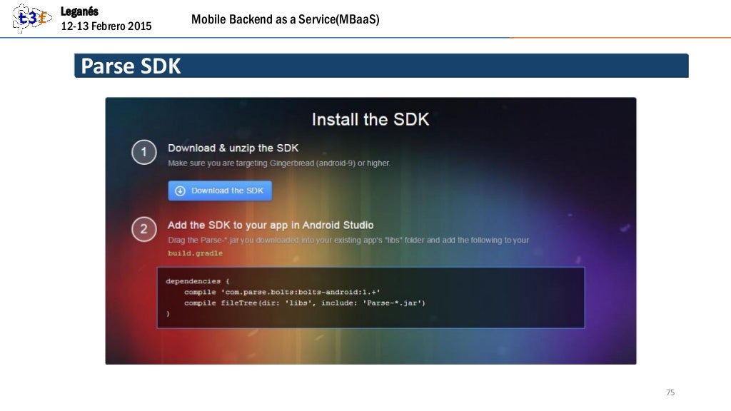
Task: Click the fileTree compile code line
Action: click(x=305, y=303)
